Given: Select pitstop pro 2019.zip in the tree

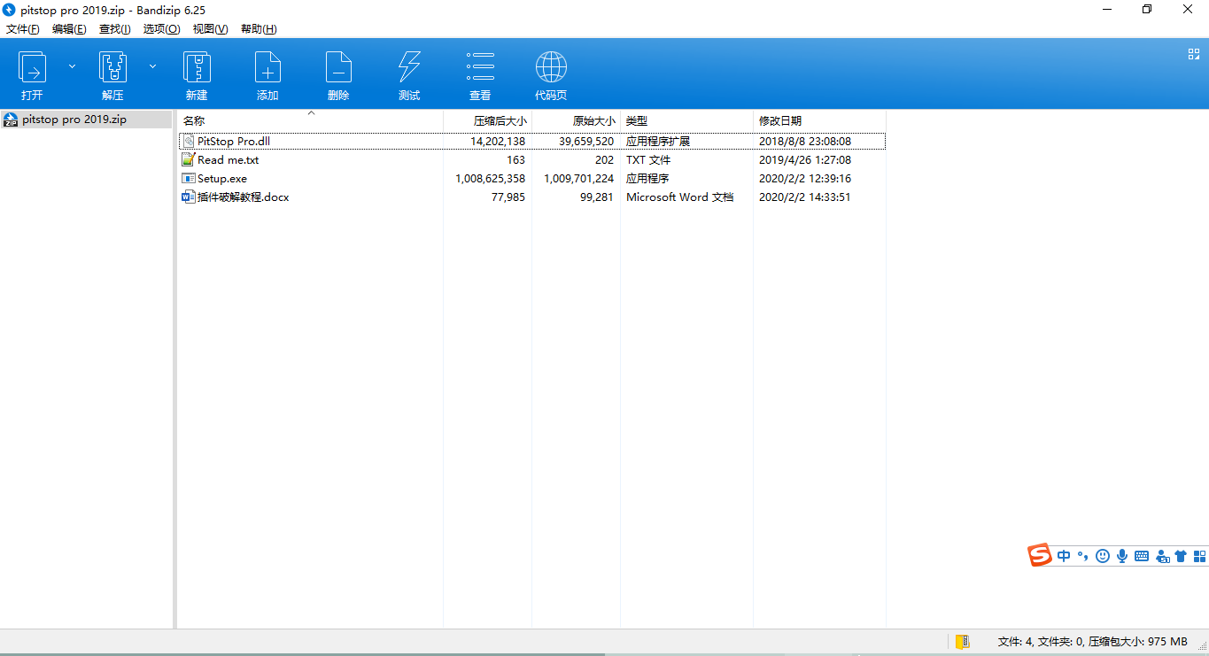Looking at the screenshot, I should tap(74, 120).
